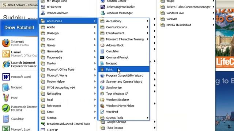Open the Gammadyne program folder

[68, 51]
